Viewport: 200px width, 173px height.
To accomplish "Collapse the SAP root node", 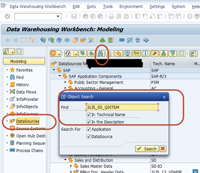I will click(54, 70).
